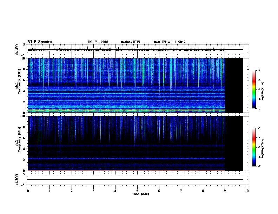Select the date text "Jul 7, 2018"
The height and width of the screenshot is (214, 278).
pyautogui.click(x=98, y=42)
